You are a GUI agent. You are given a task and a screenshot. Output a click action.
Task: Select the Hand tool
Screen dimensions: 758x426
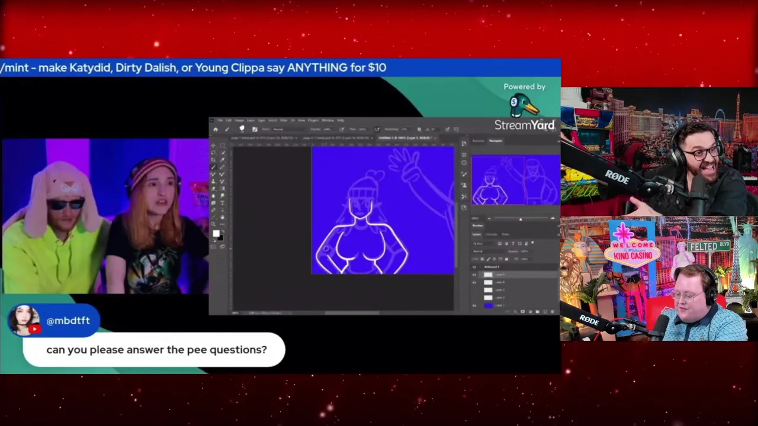point(222,217)
